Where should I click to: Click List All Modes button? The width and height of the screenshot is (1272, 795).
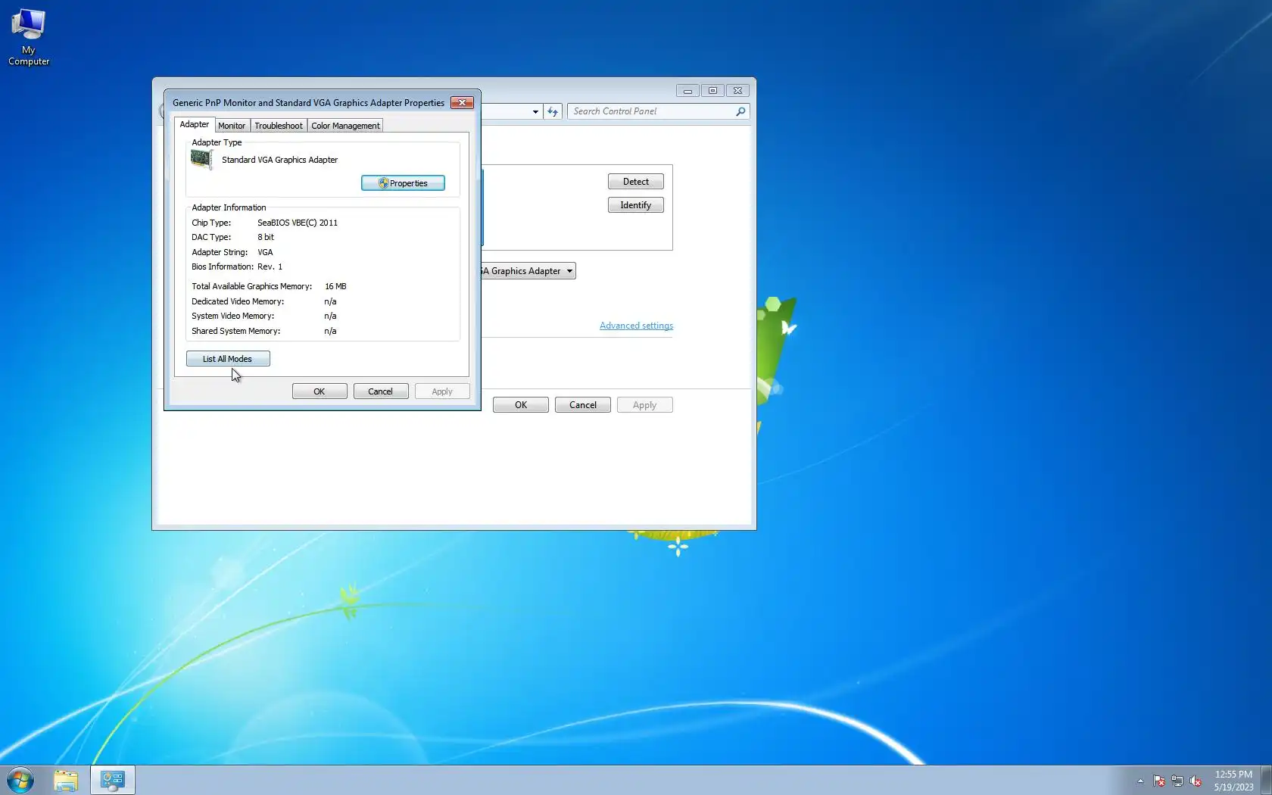tap(228, 359)
